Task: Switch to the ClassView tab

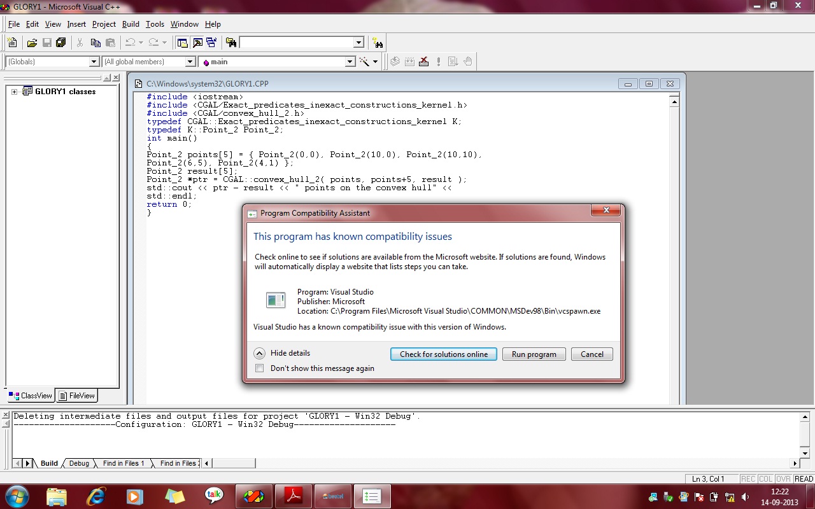Action: [31, 396]
